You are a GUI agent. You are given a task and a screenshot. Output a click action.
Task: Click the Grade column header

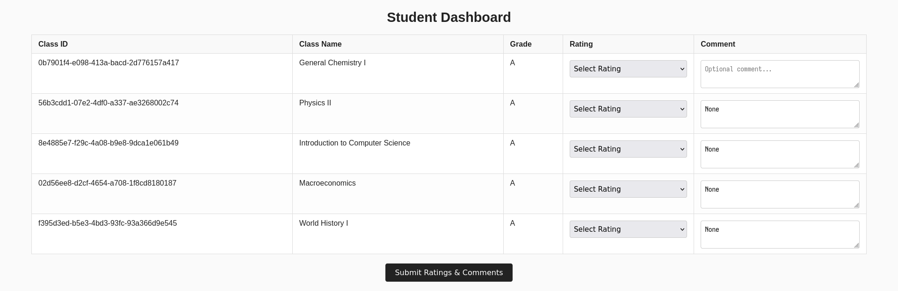coord(521,44)
